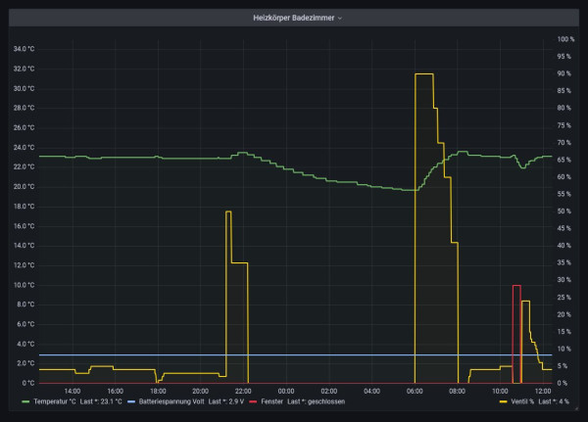Click the 06:00 label on the time axis

tap(415, 391)
